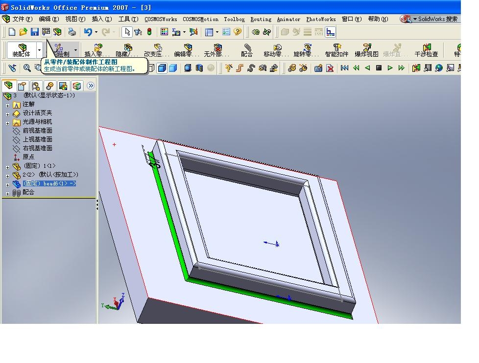Open the Sketch toolbar dropdown arrow
This screenshot has height=363, width=479.
(x=75, y=50)
